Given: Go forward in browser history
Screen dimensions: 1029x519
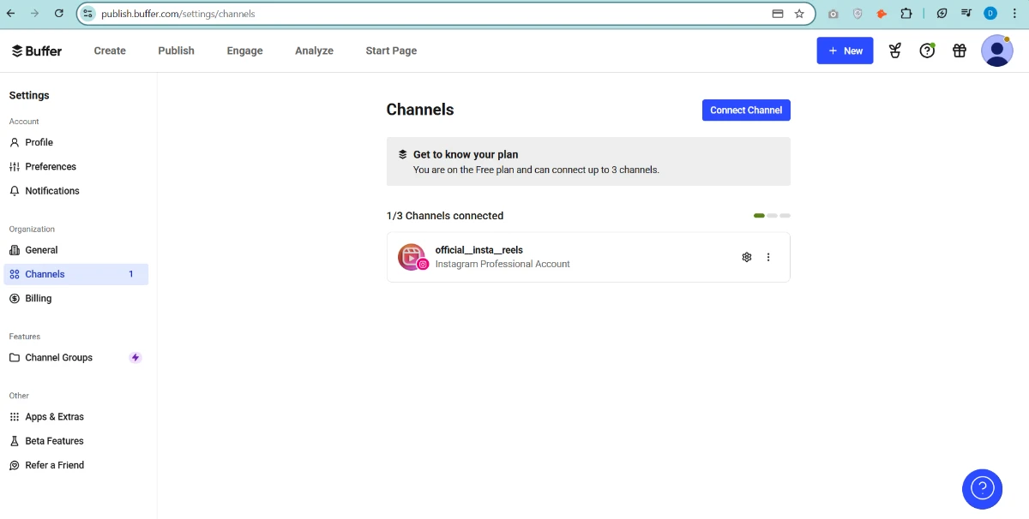Looking at the screenshot, I should [x=34, y=14].
